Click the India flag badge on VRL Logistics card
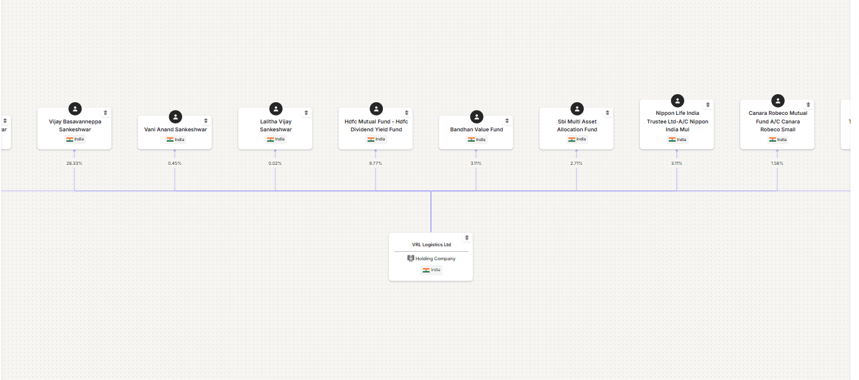The width and height of the screenshot is (859, 380). pyautogui.click(x=430, y=270)
